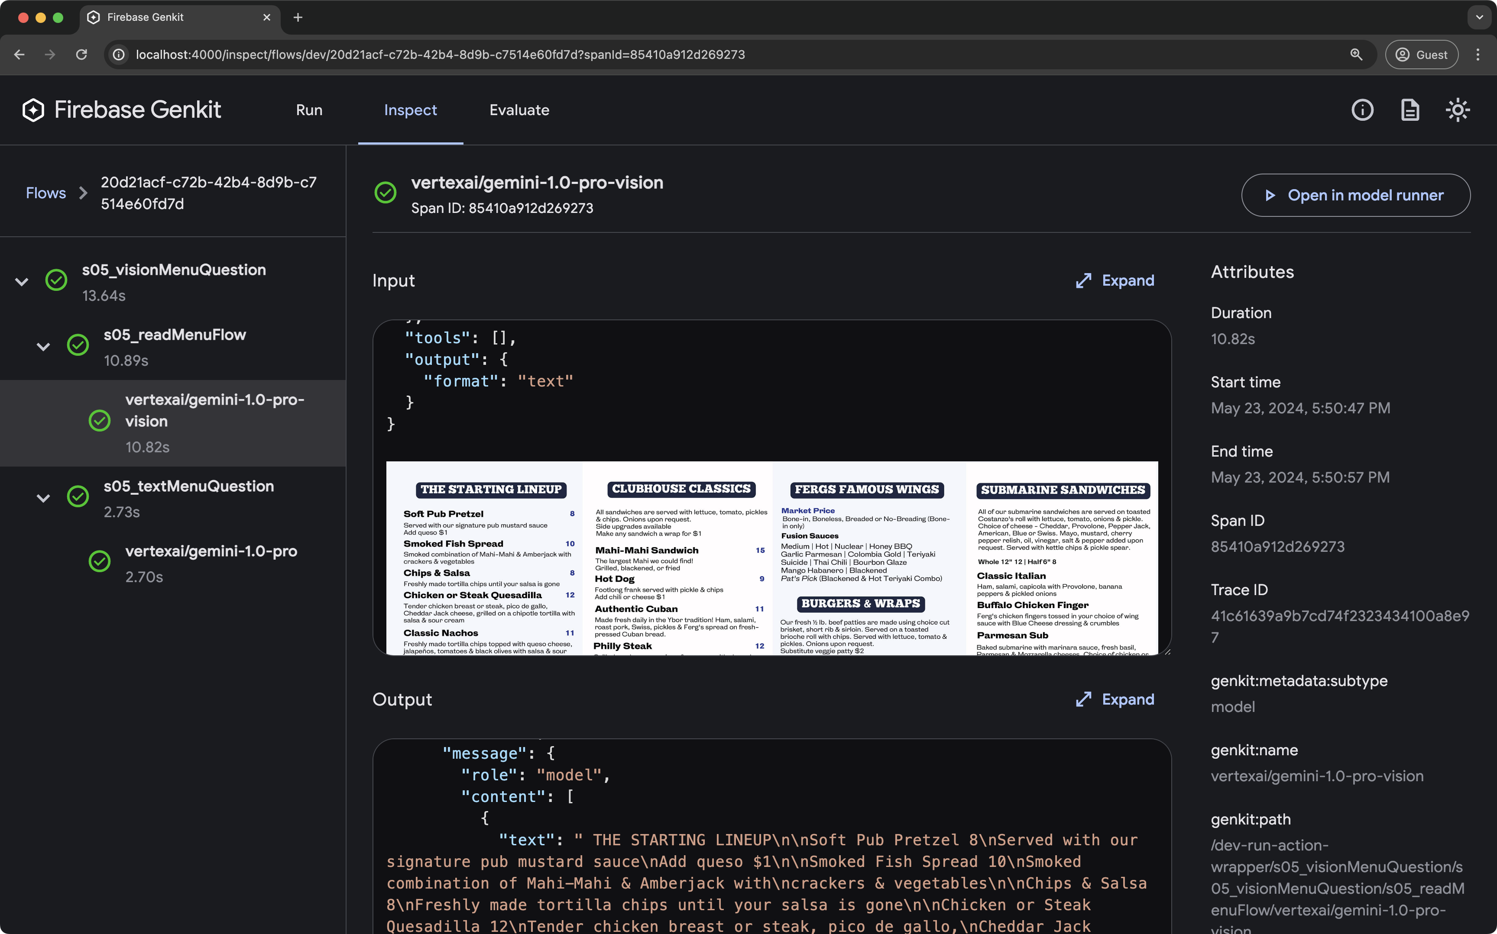The width and height of the screenshot is (1497, 934).
Task: Click the green check beside vertexai/gemini-1.0-pro-vision heading
Action: tap(386, 192)
